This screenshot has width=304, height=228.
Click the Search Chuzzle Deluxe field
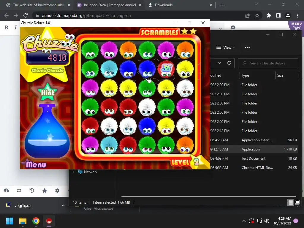pos(268,63)
